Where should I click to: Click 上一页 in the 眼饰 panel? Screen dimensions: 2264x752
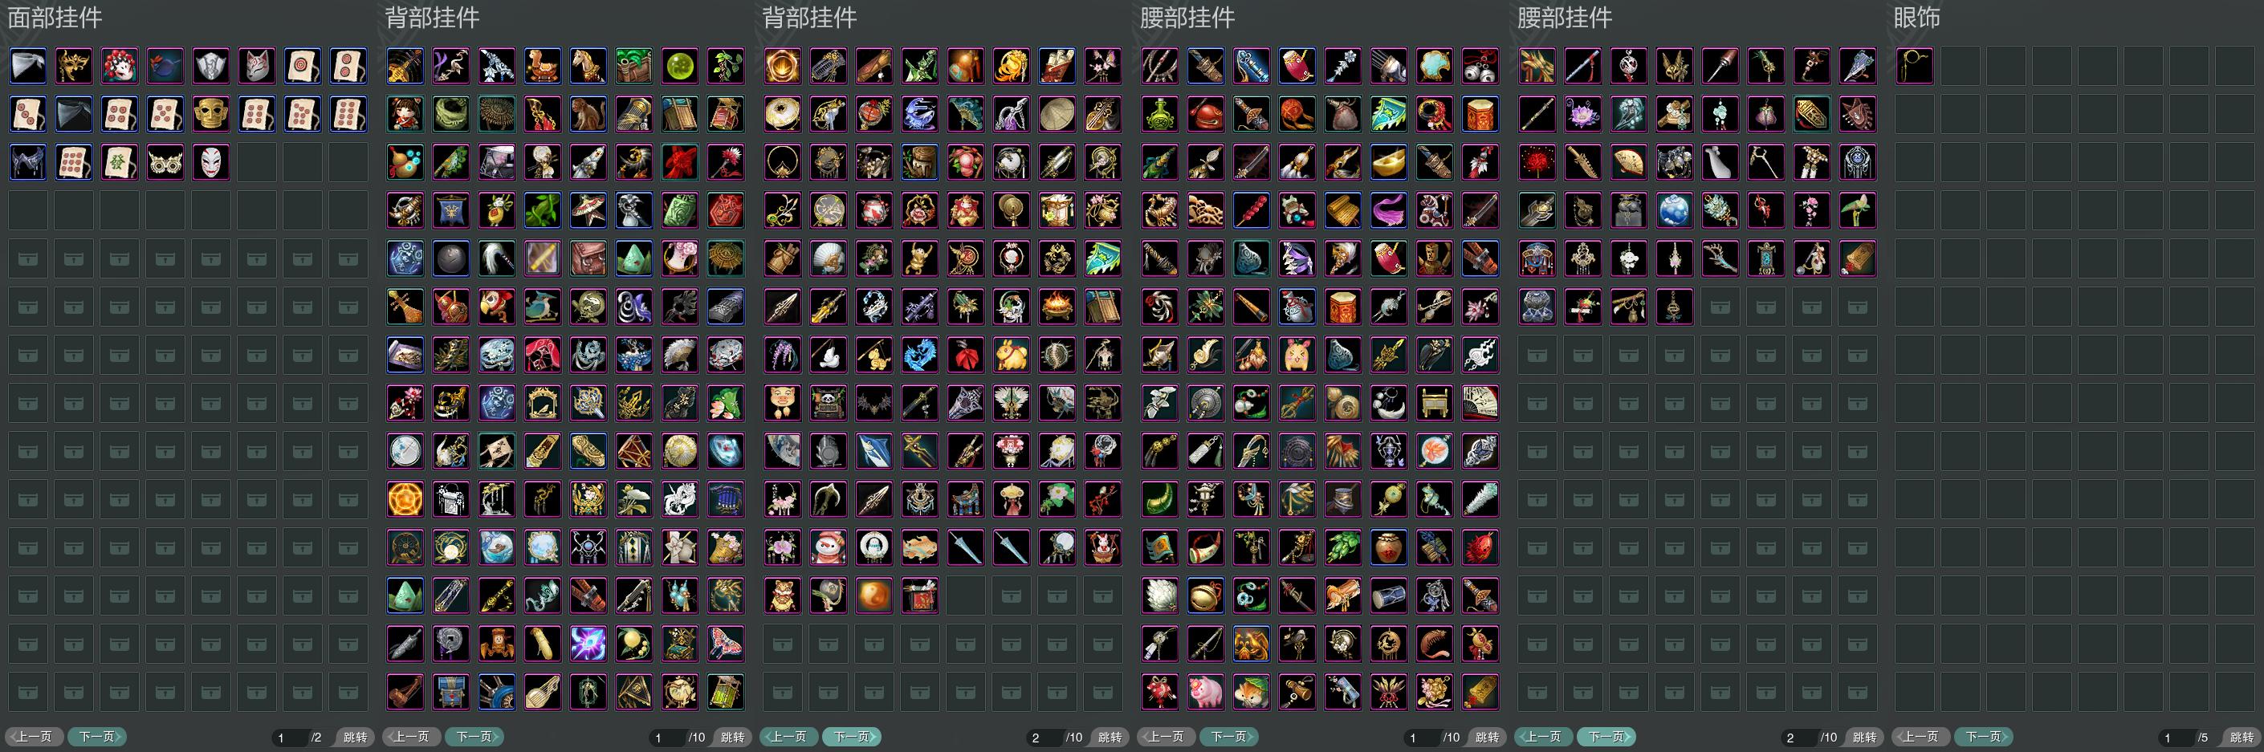[x=1921, y=736]
